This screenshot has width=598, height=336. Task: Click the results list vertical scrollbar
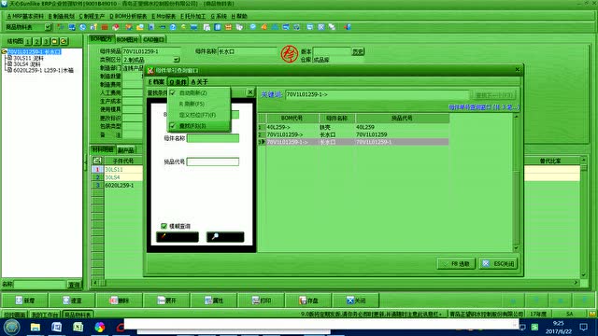[x=516, y=182]
